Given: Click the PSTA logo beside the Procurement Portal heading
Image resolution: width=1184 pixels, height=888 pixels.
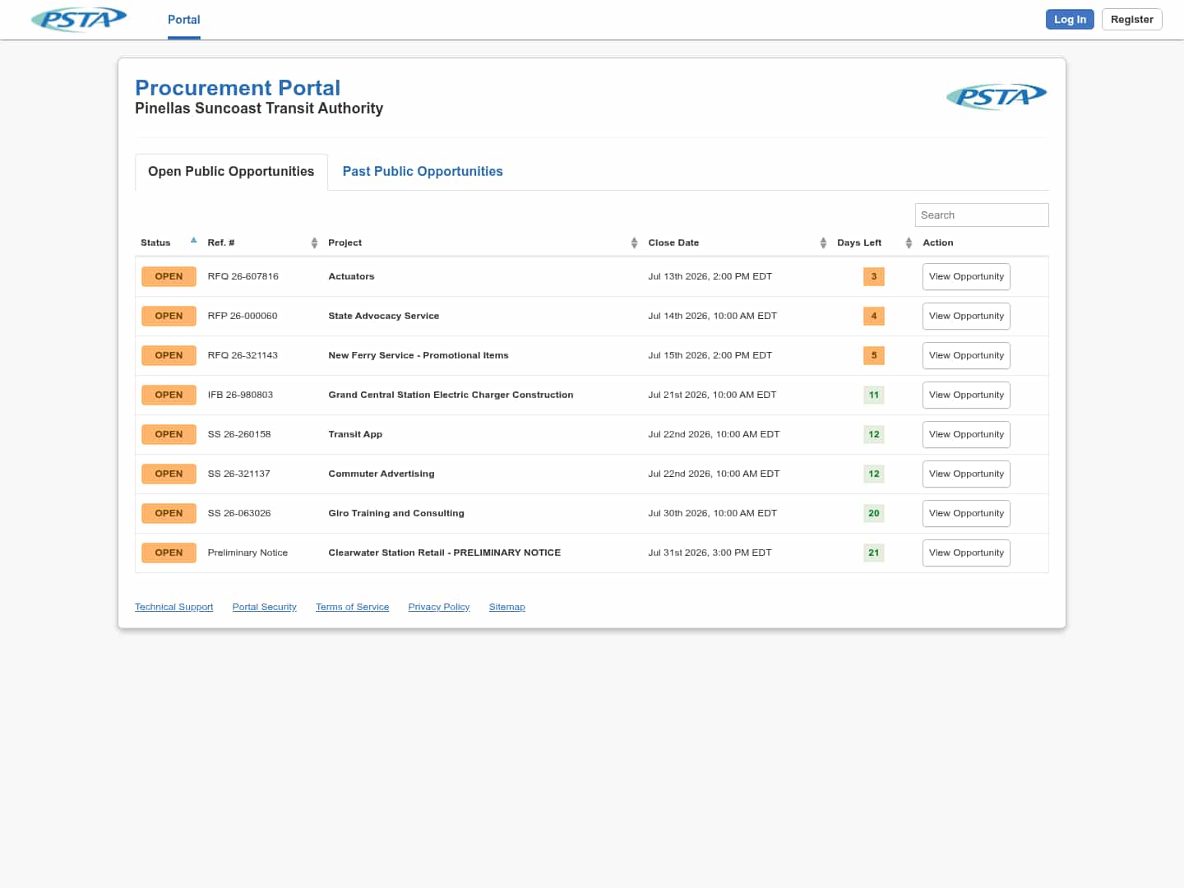Looking at the screenshot, I should point(997,97).
